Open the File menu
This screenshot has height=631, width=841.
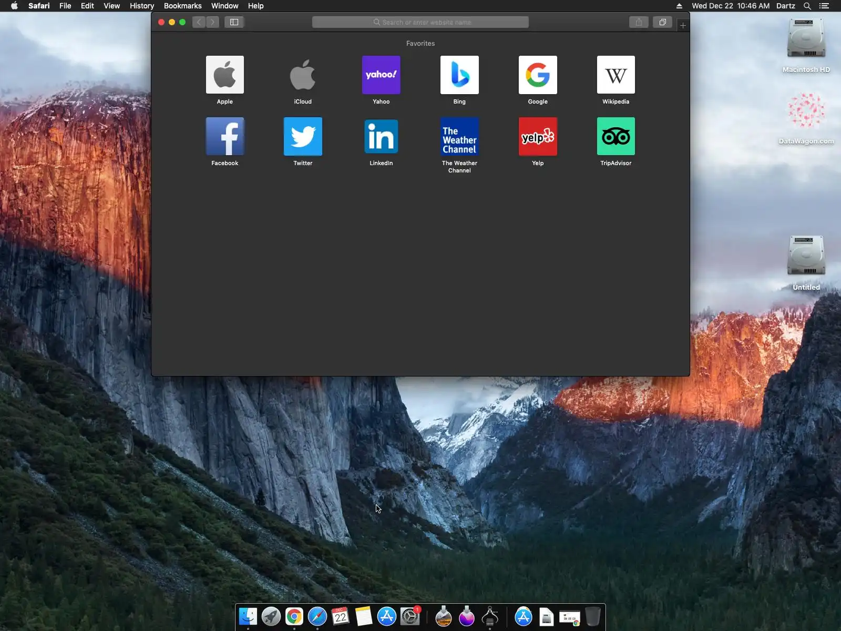pos(65,6)
